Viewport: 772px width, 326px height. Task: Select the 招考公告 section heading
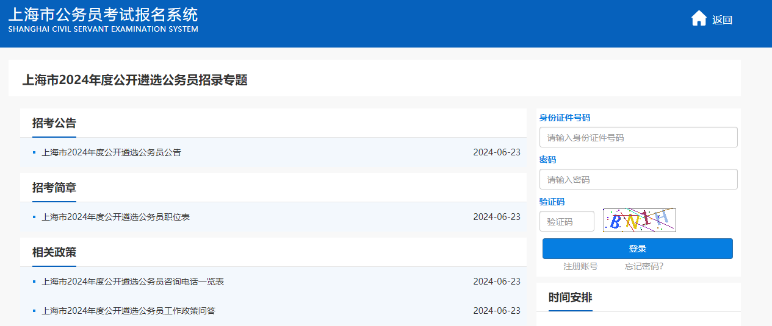(x=54, y=123)
